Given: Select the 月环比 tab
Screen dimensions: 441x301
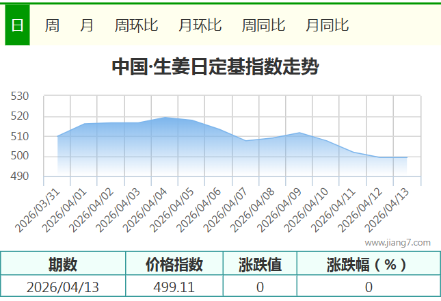Looking at the screenshot, I should (x=200, y=25).
